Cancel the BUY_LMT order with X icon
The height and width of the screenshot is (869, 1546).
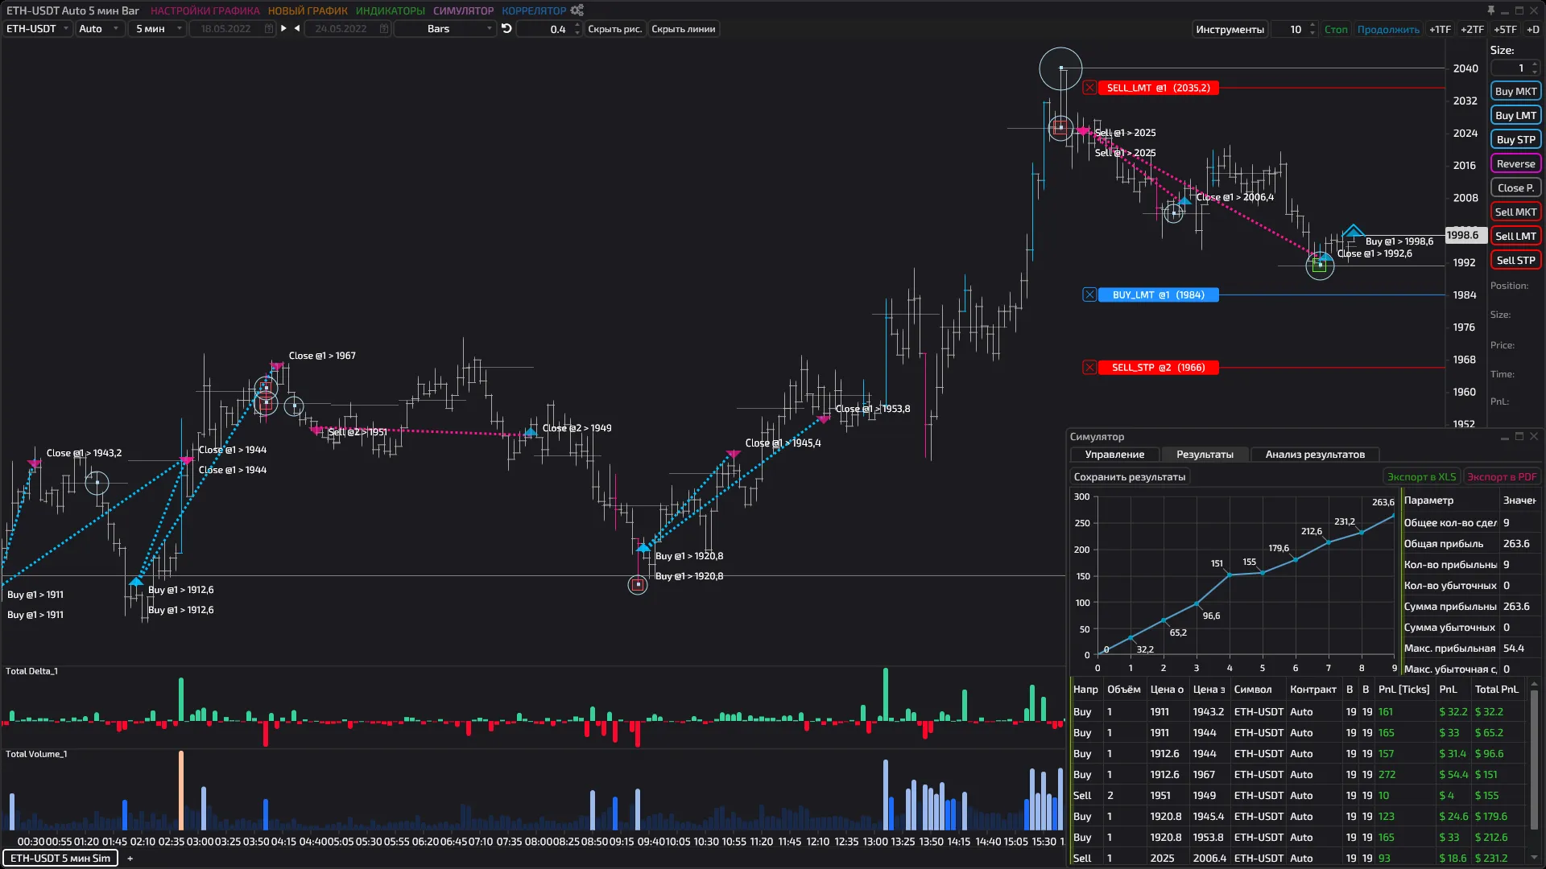(1089, 294)
